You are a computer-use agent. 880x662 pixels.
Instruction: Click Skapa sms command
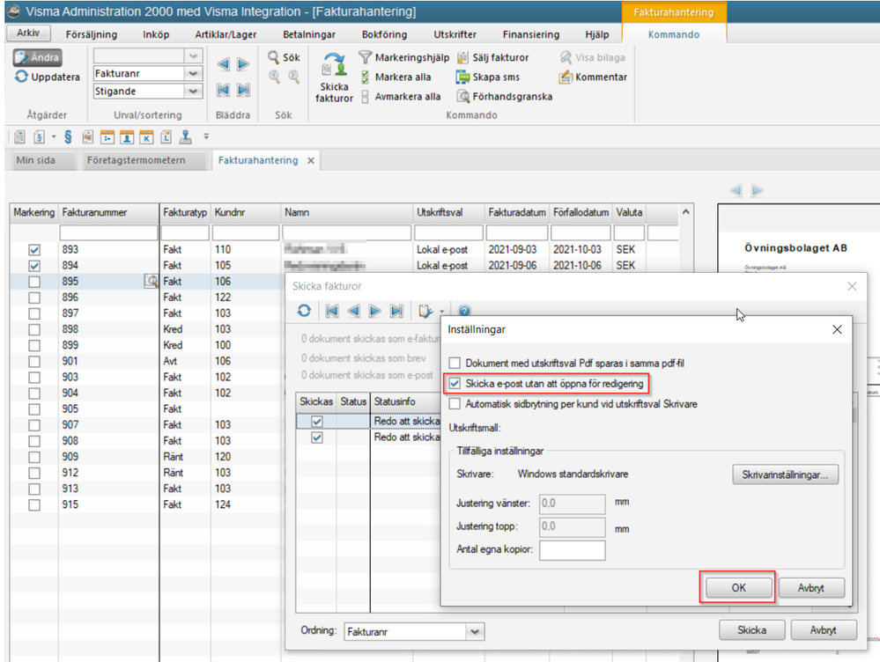click(488, 77)
